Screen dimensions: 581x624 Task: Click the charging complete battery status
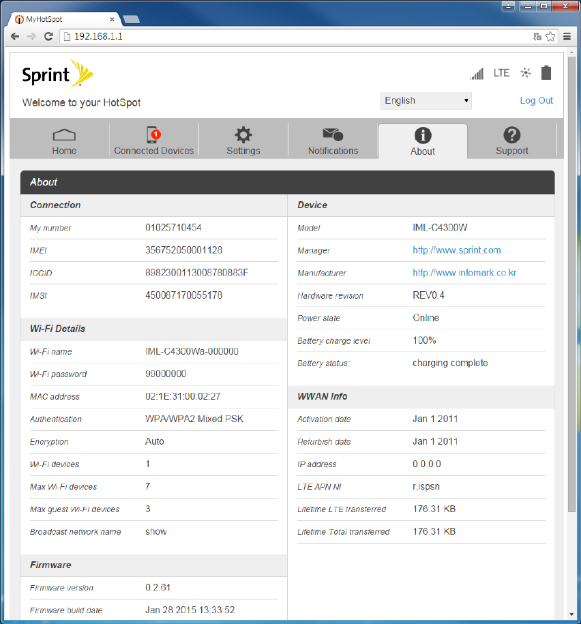(450, 363)
